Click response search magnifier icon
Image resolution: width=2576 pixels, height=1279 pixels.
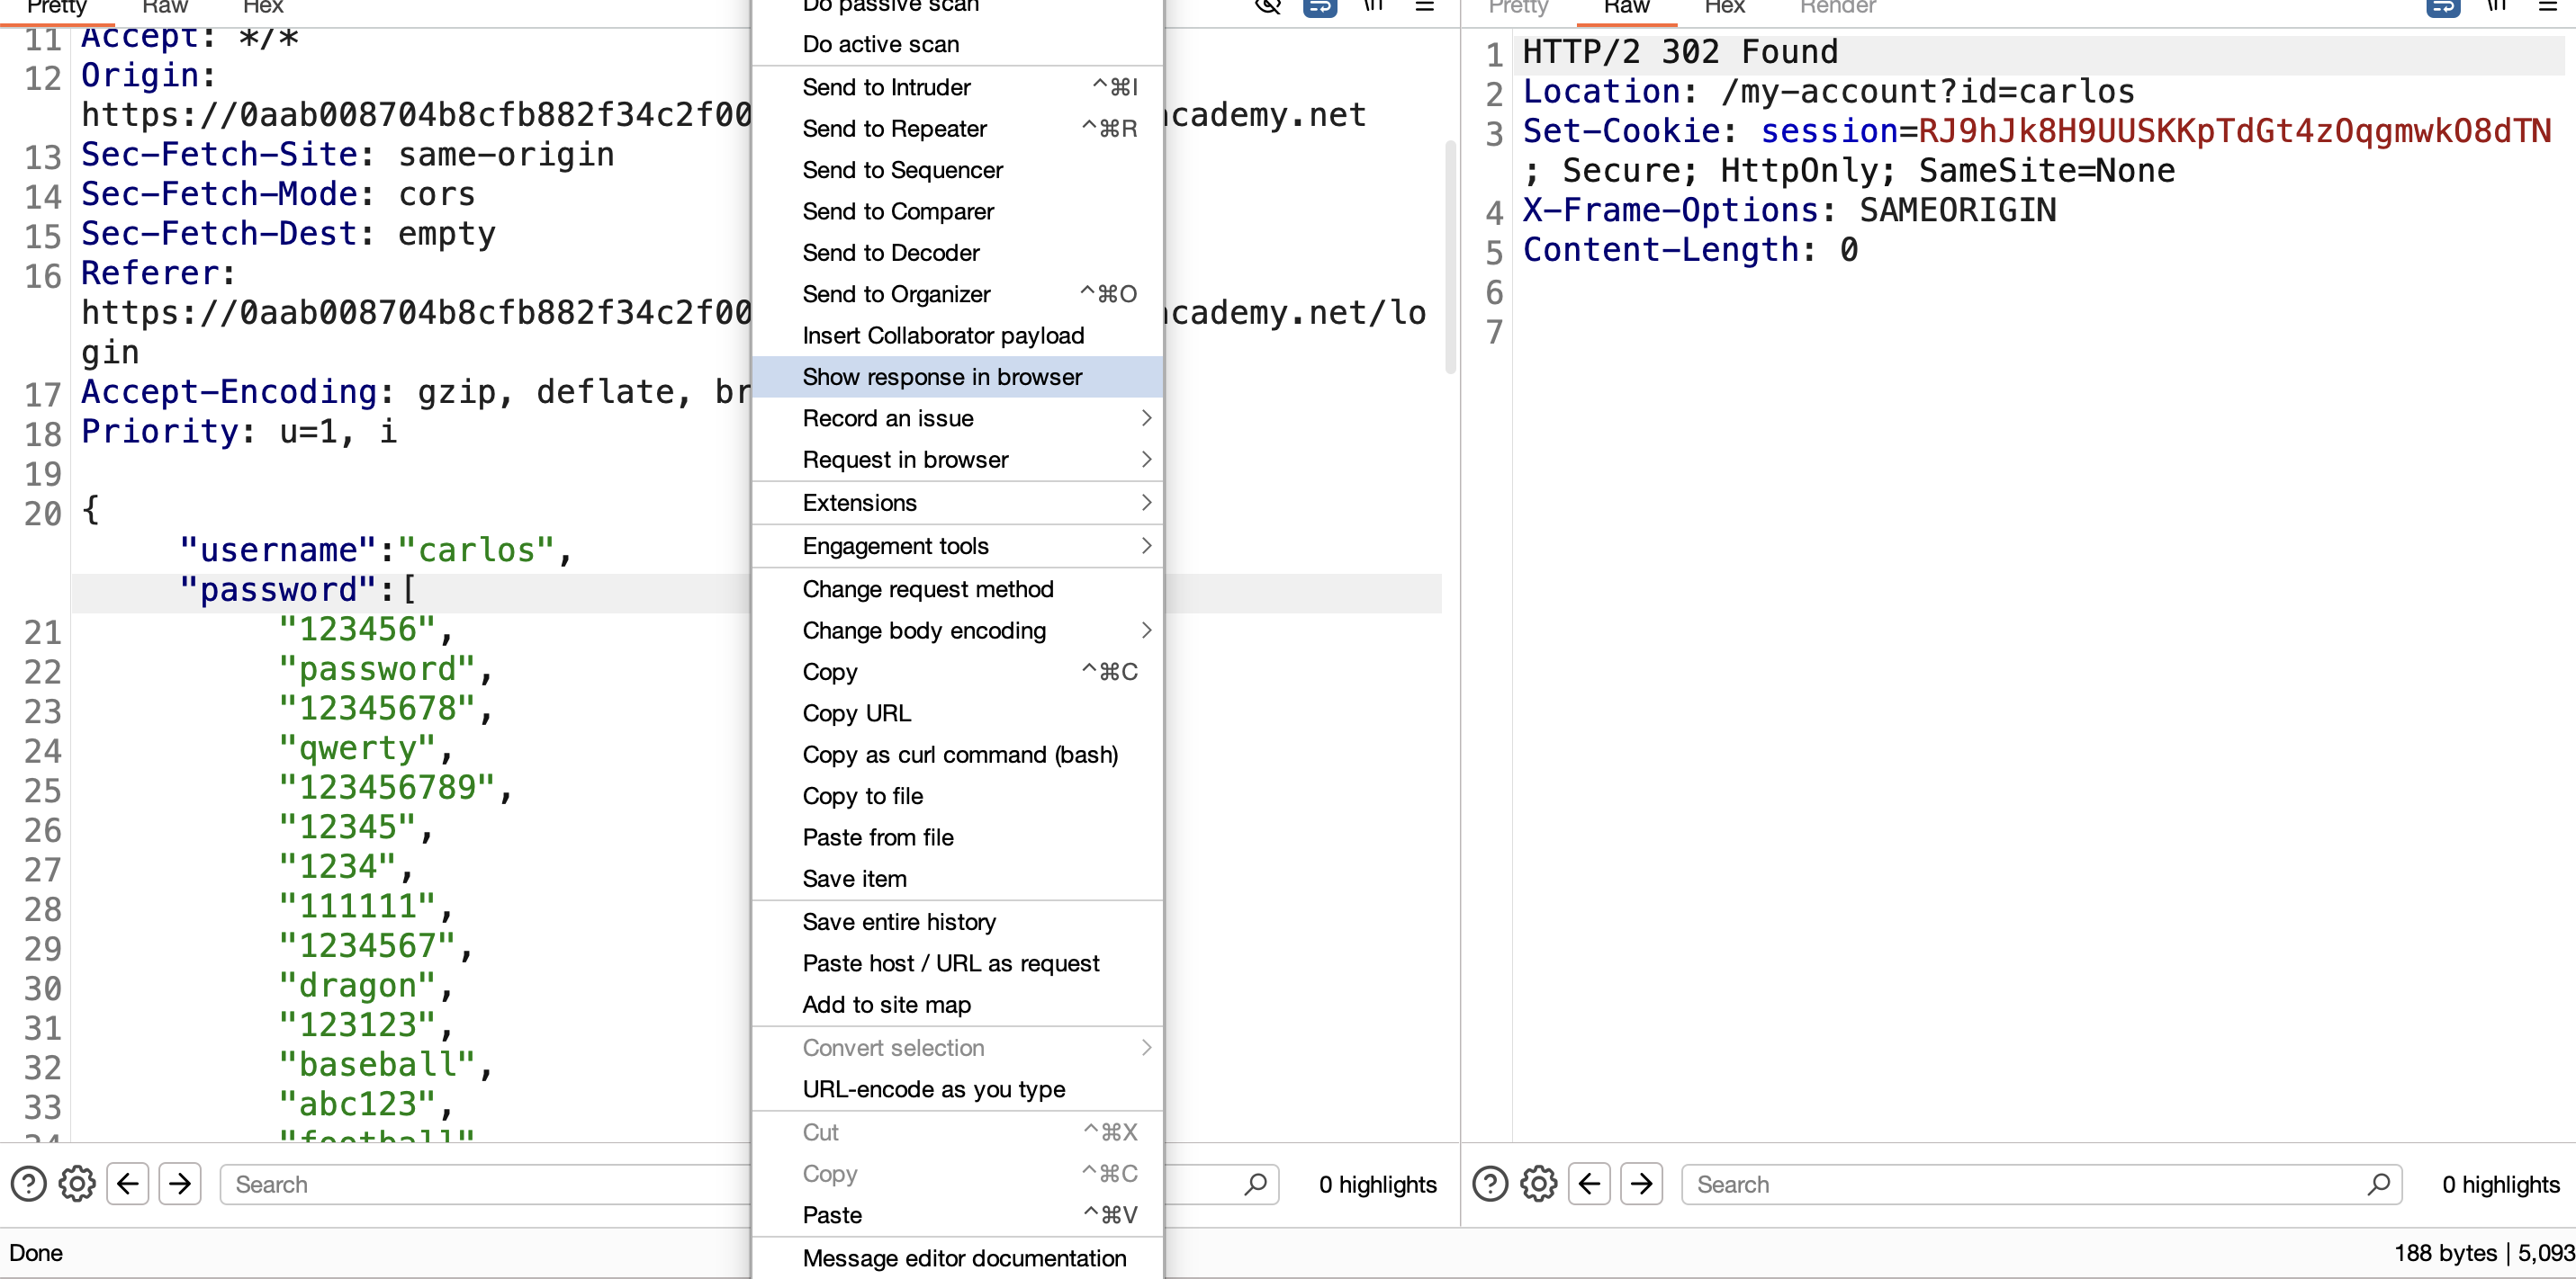(2379, 1184)
